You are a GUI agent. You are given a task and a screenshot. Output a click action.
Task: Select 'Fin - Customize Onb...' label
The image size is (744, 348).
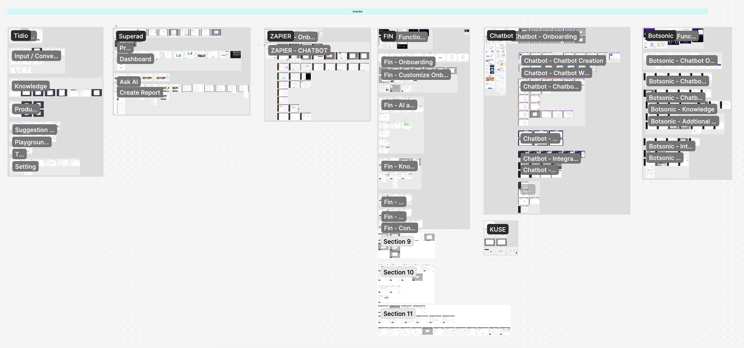(416, 75)
